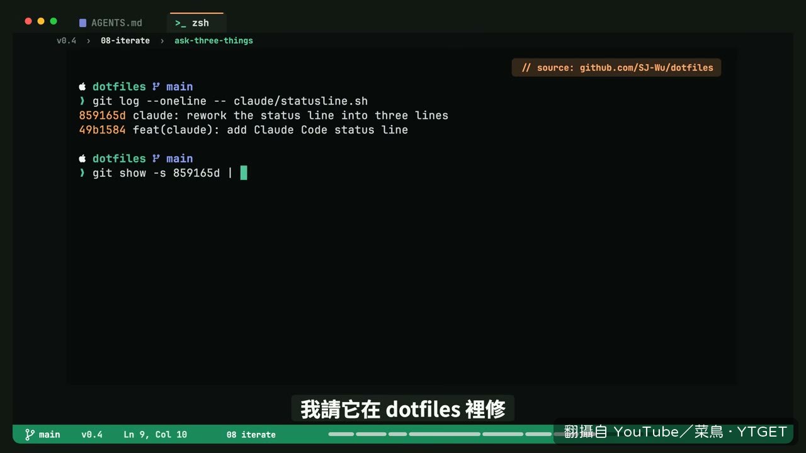Select the ask-three-things breadcrumb
This screenshot has height=453, width=806.
coord(213,40)
